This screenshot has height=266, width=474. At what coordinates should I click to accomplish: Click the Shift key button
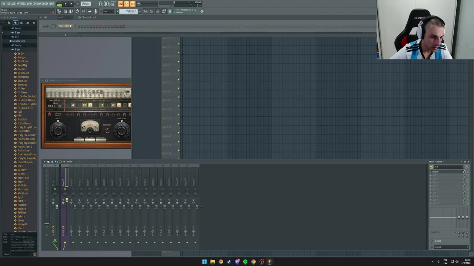coord(146,11)
